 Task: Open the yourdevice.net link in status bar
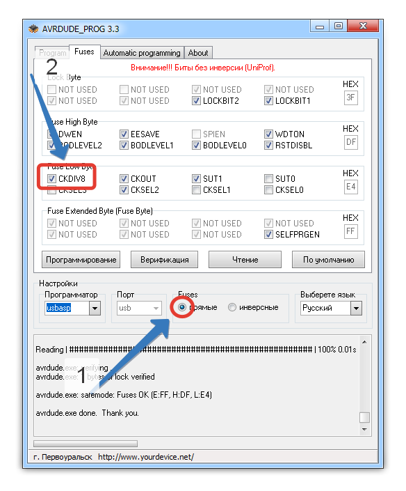coord(146,457)
